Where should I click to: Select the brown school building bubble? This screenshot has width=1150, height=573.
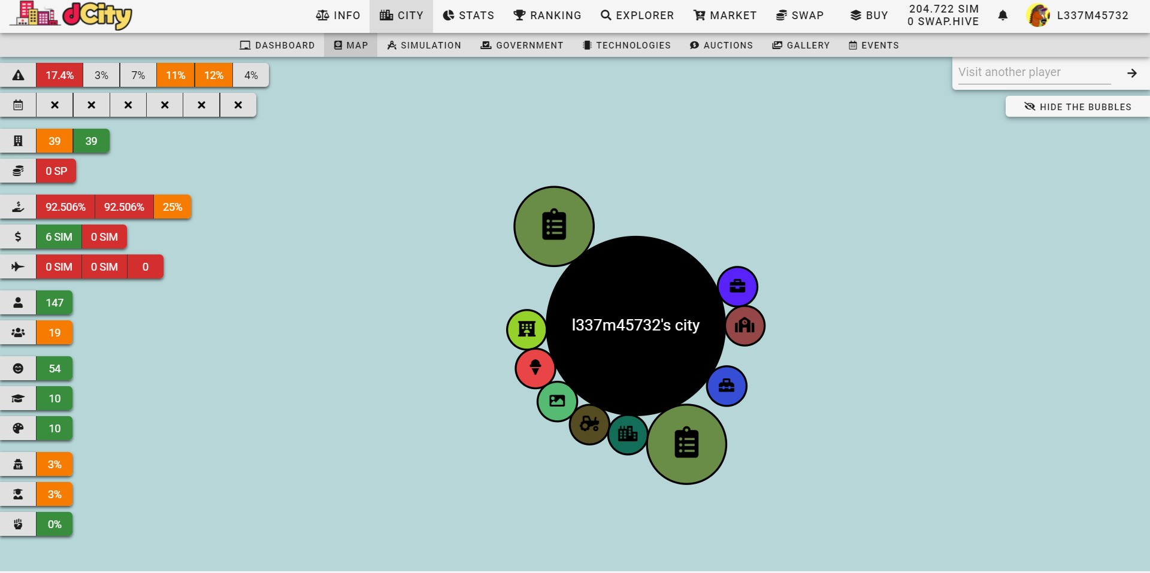point(745,326)
